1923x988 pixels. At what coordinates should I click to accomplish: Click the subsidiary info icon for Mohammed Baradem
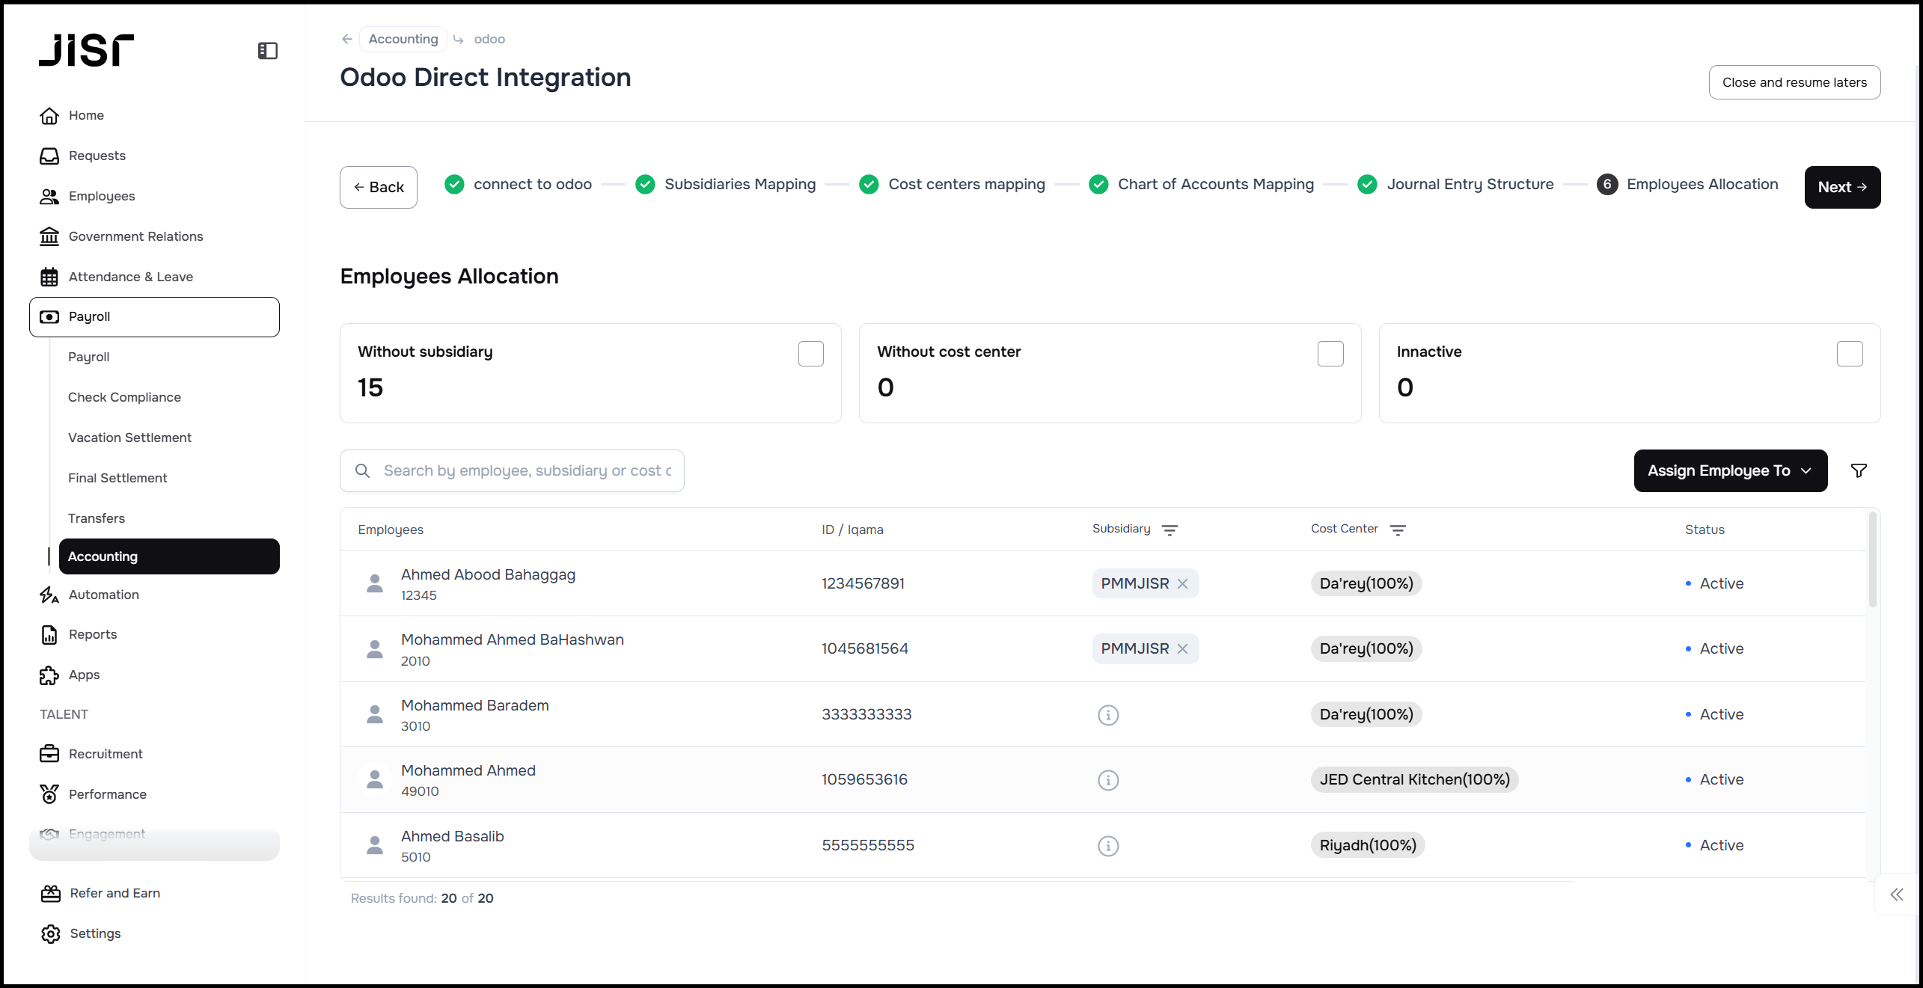[1108, 715]
